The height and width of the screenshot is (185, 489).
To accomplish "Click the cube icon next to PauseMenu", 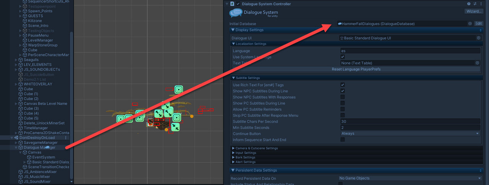I will pyautogui.click(x=25, y=35).
